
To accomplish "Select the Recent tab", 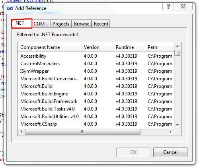I will coord(101,24).
